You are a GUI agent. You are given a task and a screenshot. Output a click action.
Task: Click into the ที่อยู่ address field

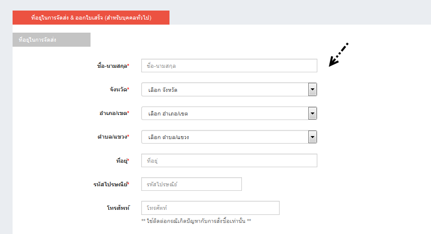[x=229, y=161]
